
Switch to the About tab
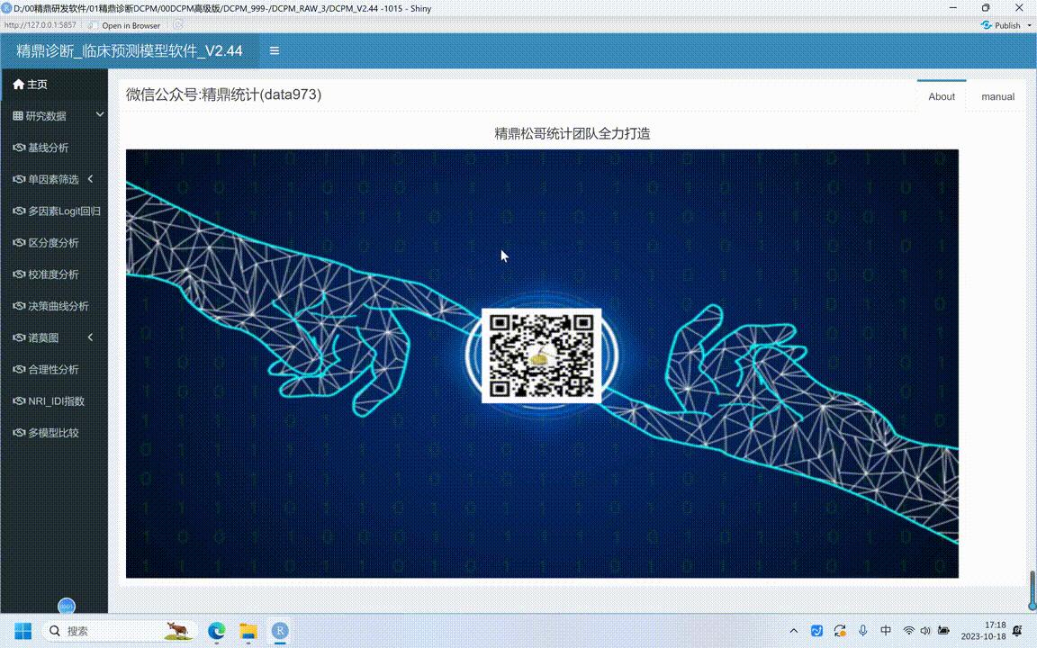coord(942,96)
